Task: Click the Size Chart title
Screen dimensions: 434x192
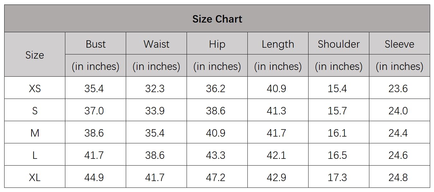Action: [217, 19]
